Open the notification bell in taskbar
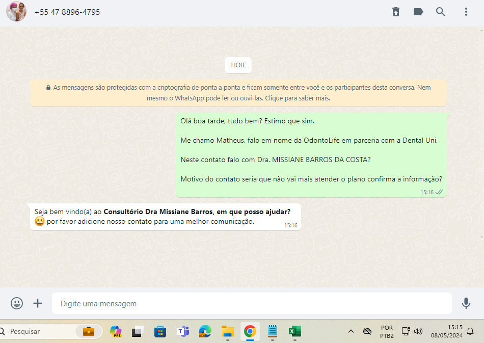The image size is (484, 343). coord(470,331)
